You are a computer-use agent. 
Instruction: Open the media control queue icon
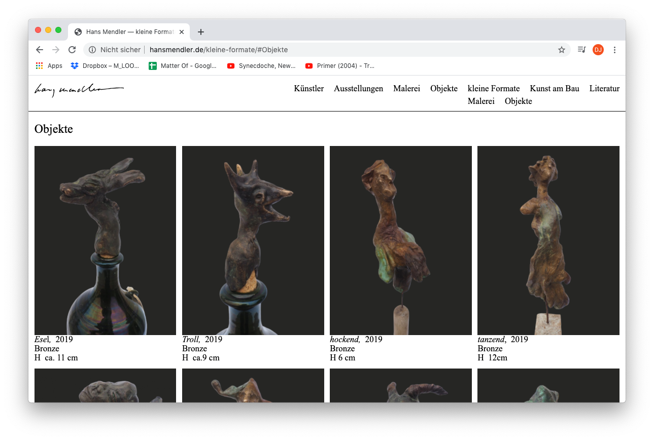tap(581, 50)
